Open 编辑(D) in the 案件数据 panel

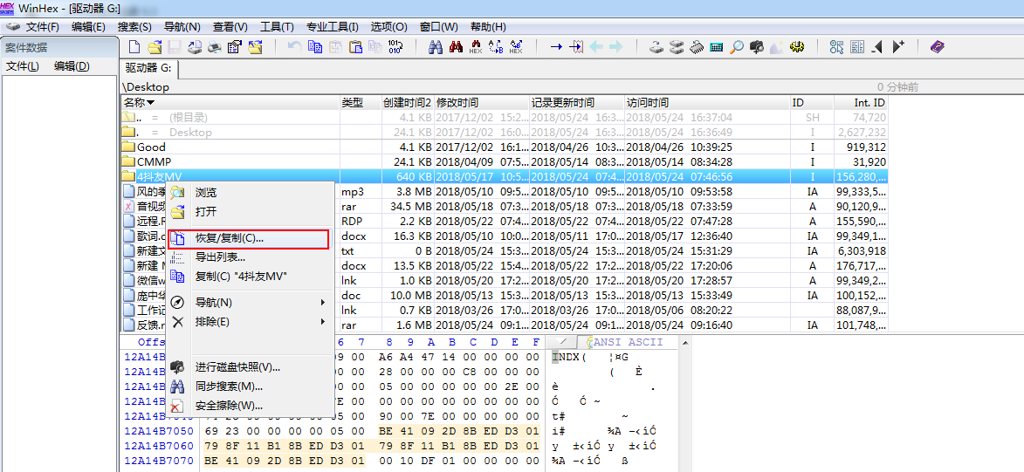pyautogui.click(x=72, y=66)
